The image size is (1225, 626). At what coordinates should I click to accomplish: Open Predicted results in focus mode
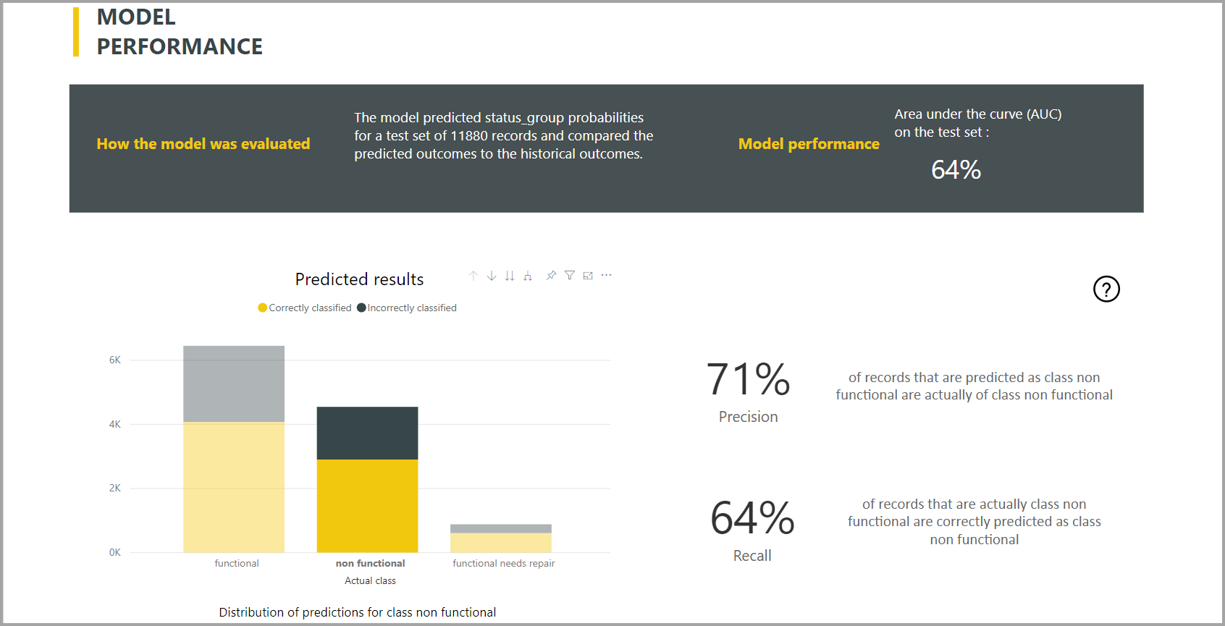588,275
